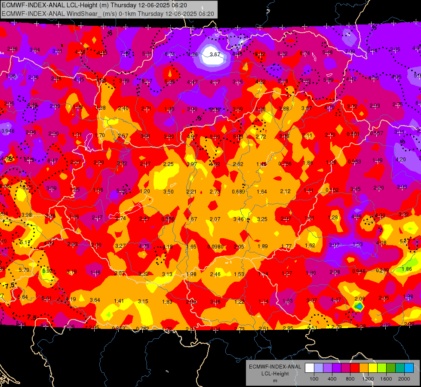421x387 pixels.
Task: Click the WindShear_ (m/s) 0-1km header line
Action: click(108, 14)
